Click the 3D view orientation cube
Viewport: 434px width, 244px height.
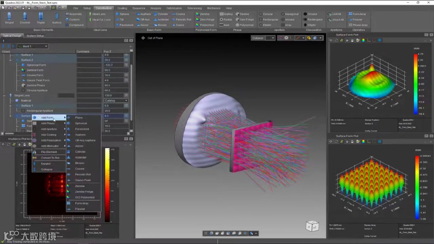312,226
